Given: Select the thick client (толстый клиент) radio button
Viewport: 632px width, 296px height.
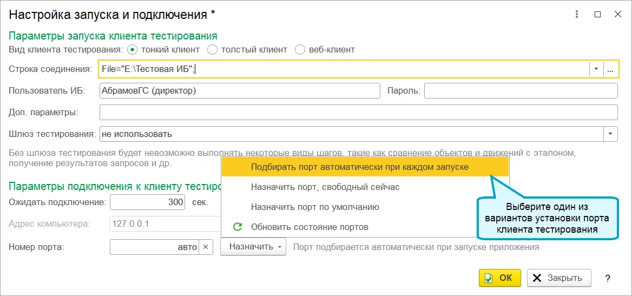Looking at the screenshot, I should (213, 50).
